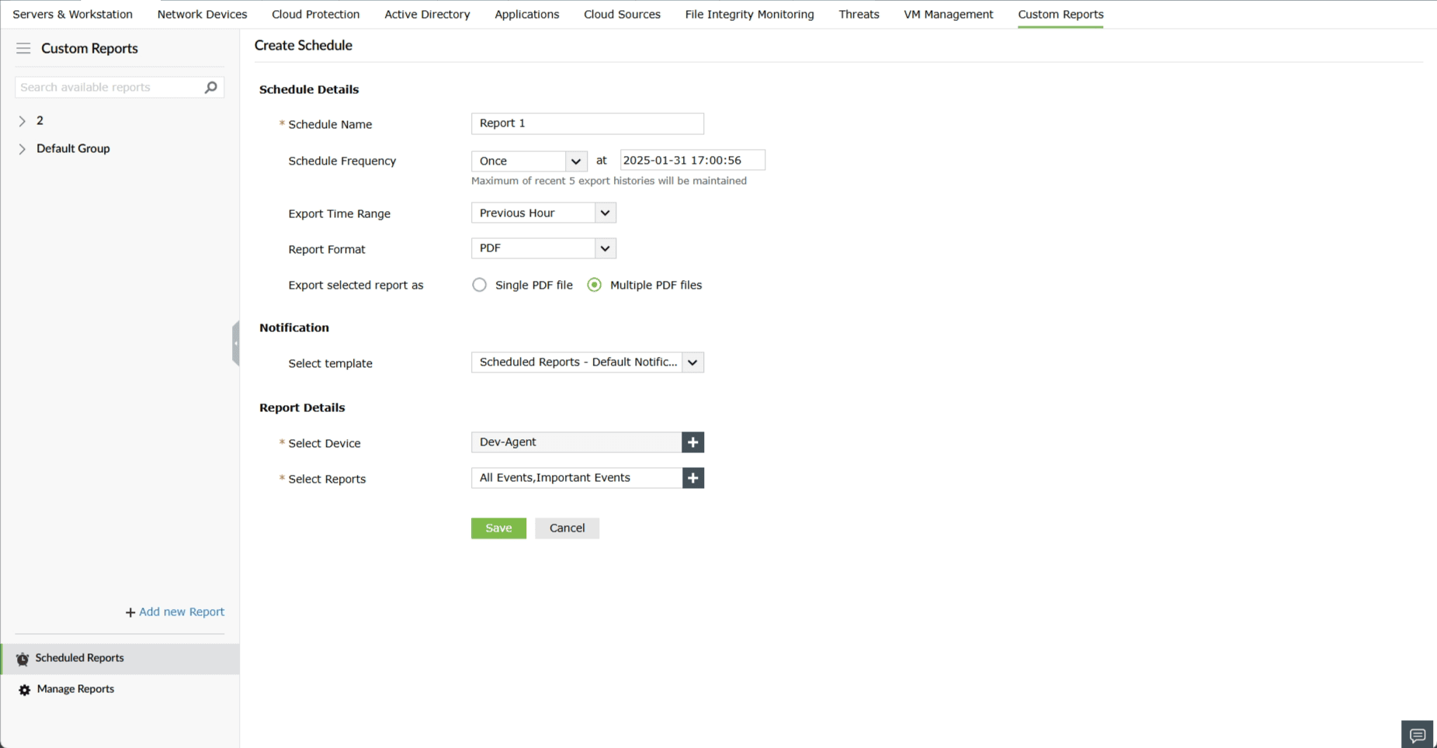Click the schedule date and time field
The height and width of the screenshot is (748, 1437).
click(x=692, y=161)
